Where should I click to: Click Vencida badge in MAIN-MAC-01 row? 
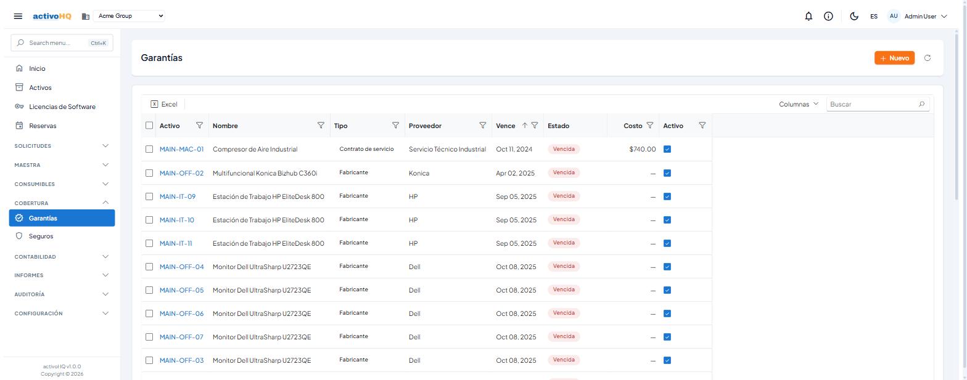564,149
